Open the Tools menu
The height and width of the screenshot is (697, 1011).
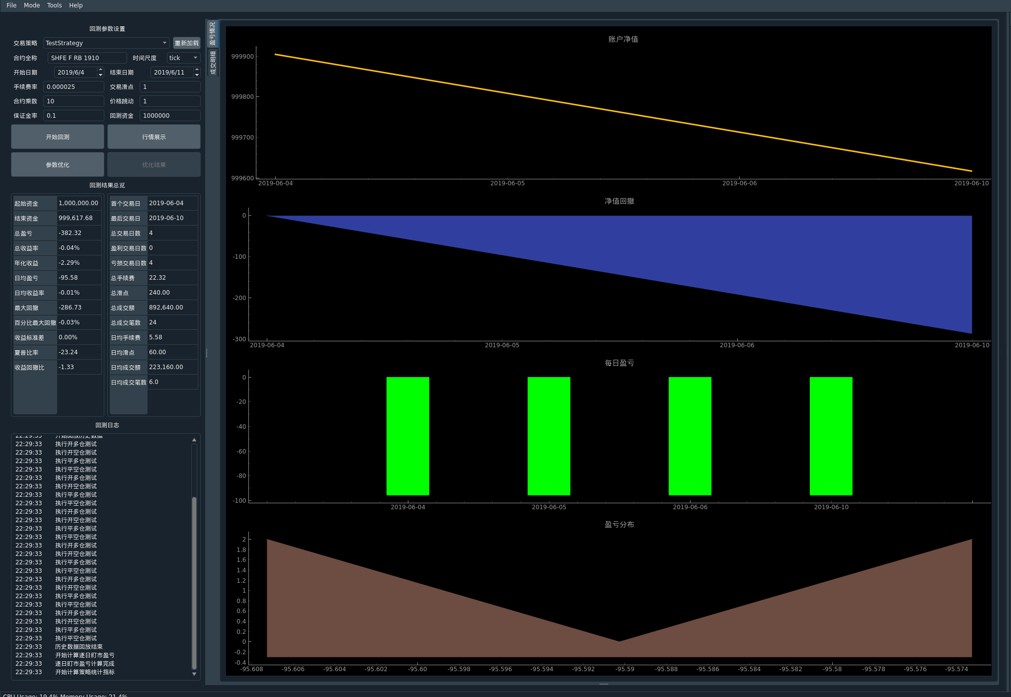55,5
